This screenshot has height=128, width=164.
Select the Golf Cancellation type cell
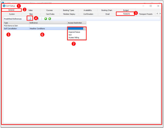coord(16,28)
